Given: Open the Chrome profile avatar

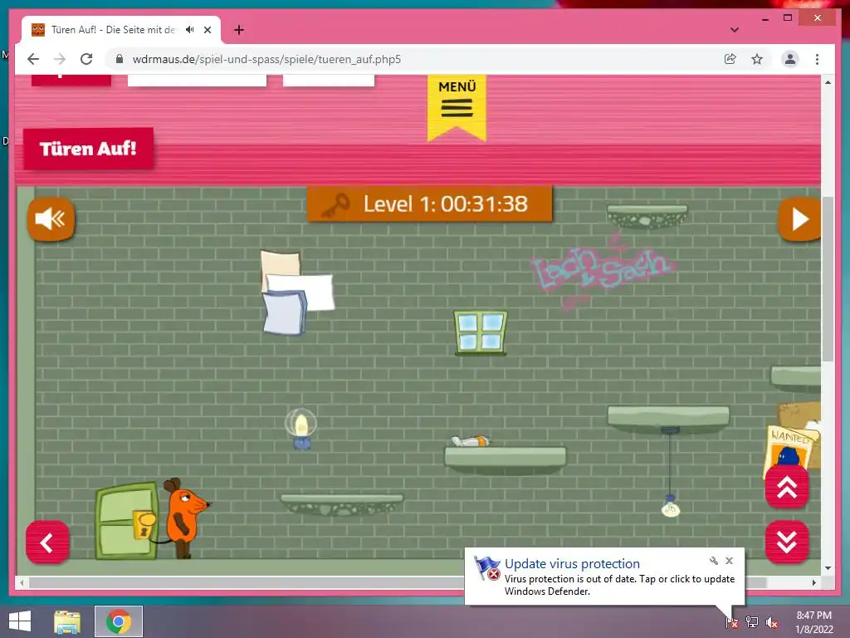Looking at the screenshot, I should point(790,59).
